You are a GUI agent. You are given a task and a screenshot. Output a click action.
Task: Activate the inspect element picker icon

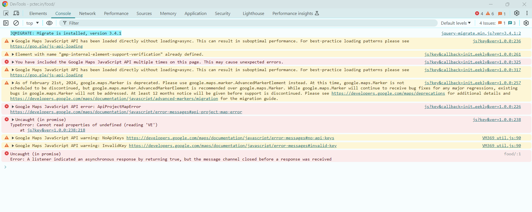6,13
